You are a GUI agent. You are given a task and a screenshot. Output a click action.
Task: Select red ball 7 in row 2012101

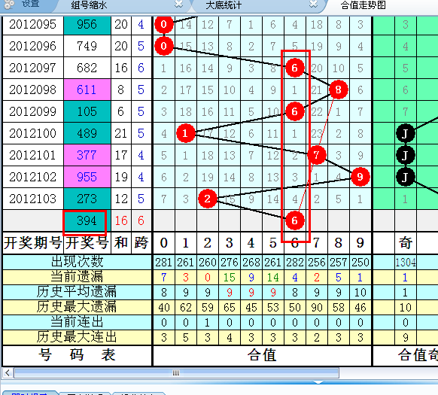(x=317, y=155)
